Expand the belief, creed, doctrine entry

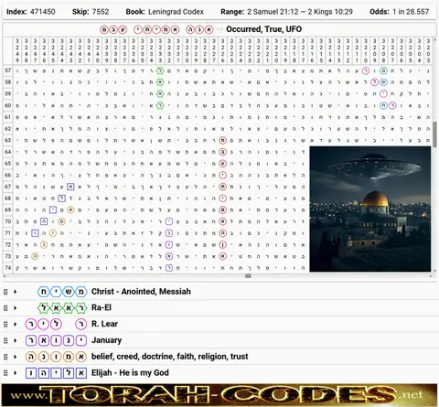pos(15,357)
